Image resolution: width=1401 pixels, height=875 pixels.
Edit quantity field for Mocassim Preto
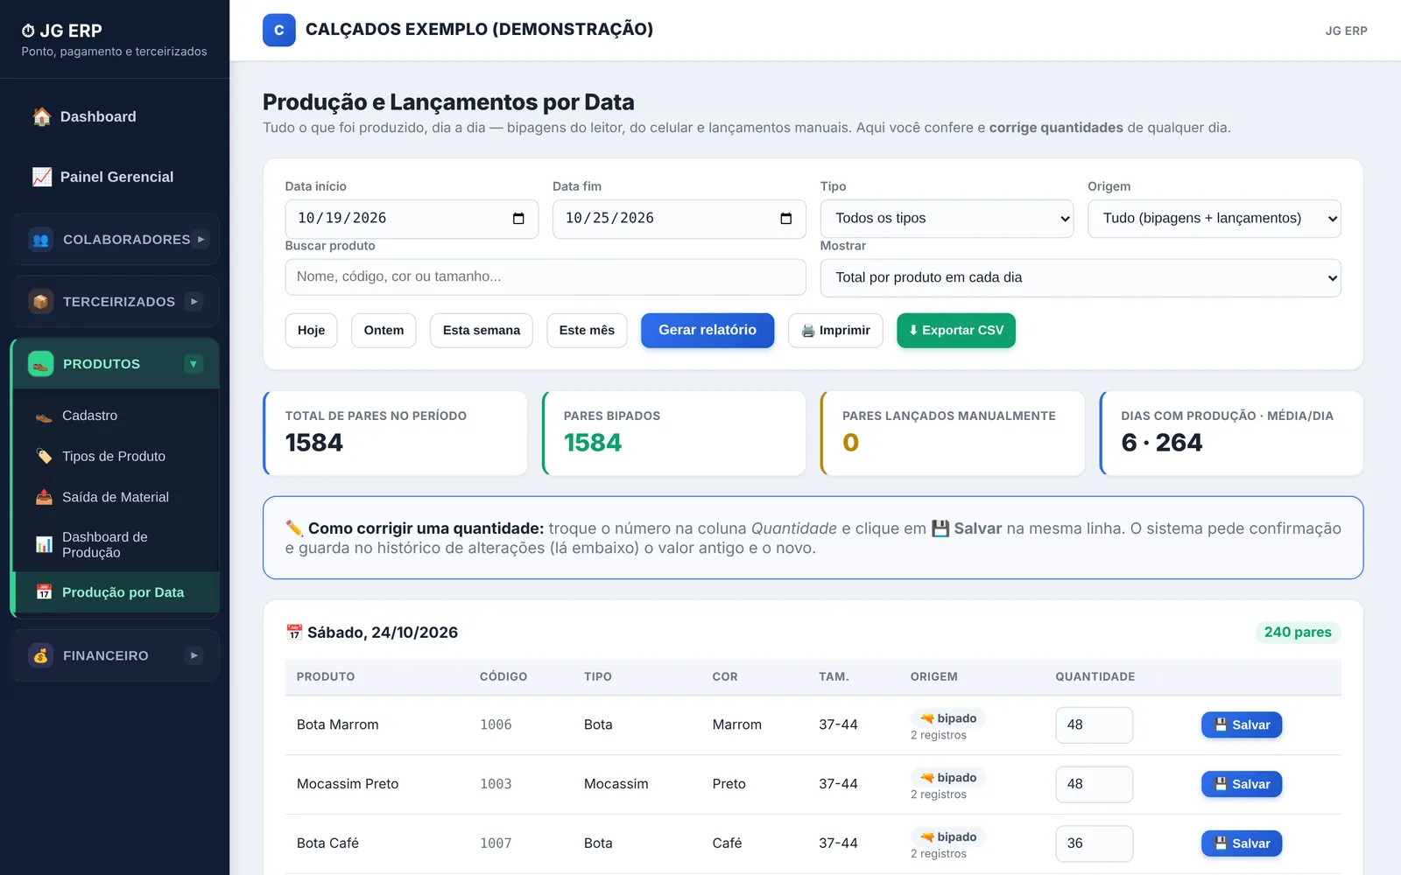click(x=1095, y=784)
